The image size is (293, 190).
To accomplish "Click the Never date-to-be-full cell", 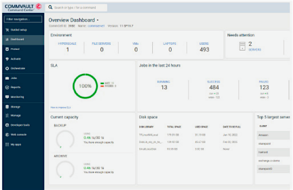I will click(x=226, y=149).
